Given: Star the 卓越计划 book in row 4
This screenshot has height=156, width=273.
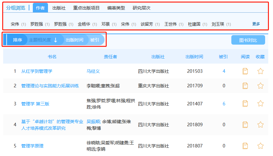Looking at the screenshot, I should coord(260,125).
